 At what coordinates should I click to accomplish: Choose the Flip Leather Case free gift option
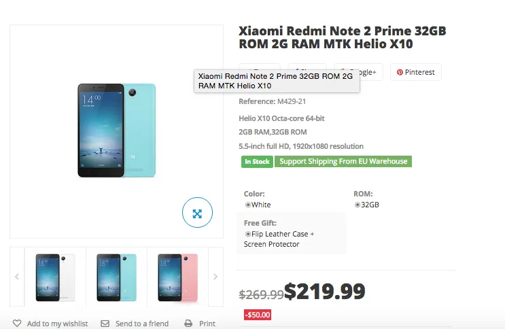pos(248,234)
